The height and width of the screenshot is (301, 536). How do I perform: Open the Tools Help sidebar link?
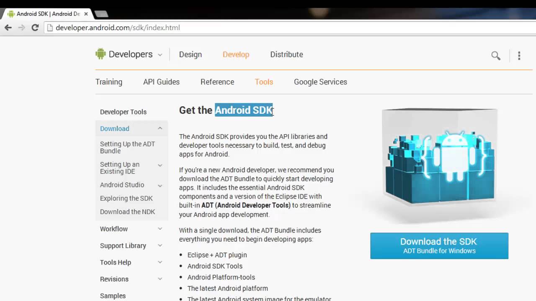click(x=116, y=262)
